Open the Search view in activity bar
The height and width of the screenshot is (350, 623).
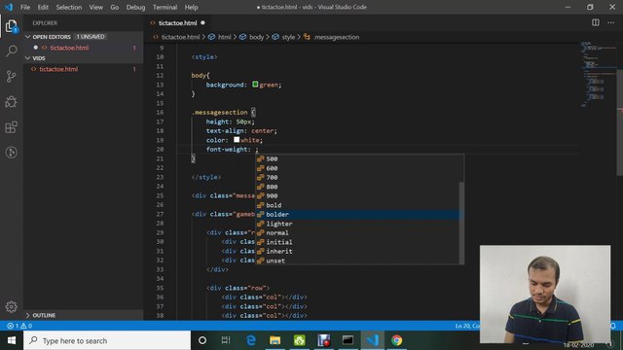point(11,52)
